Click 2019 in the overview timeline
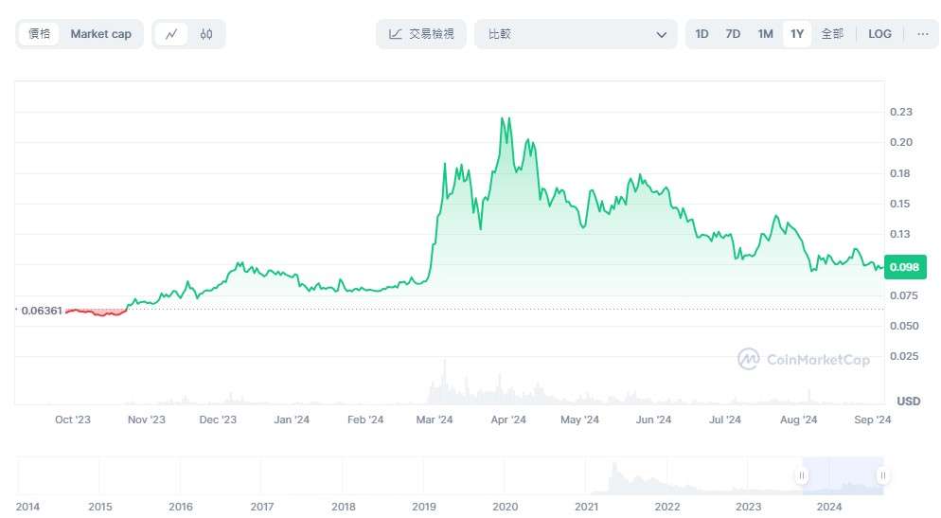Image resolution: width=941 pixels, height=518 pixels. (423, 507)
